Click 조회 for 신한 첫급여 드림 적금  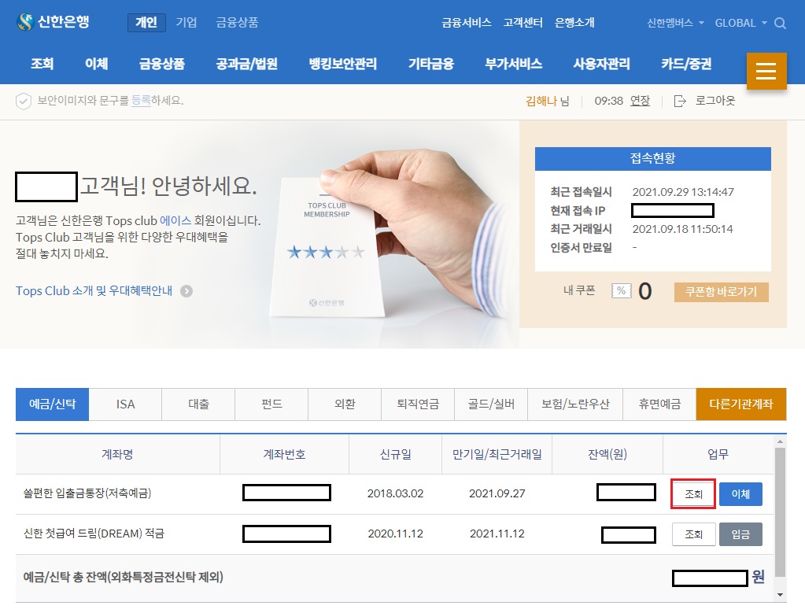693,534
